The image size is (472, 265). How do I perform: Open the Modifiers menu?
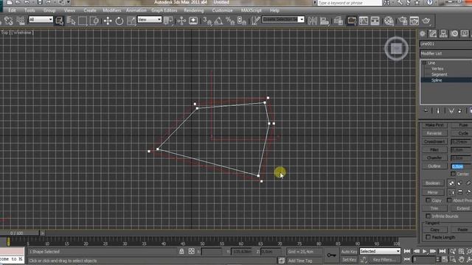112,10
